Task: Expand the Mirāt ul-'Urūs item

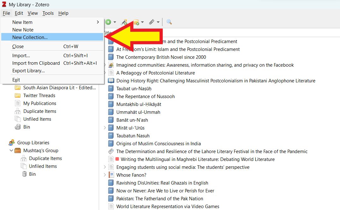Action: (x=105, y=128)
